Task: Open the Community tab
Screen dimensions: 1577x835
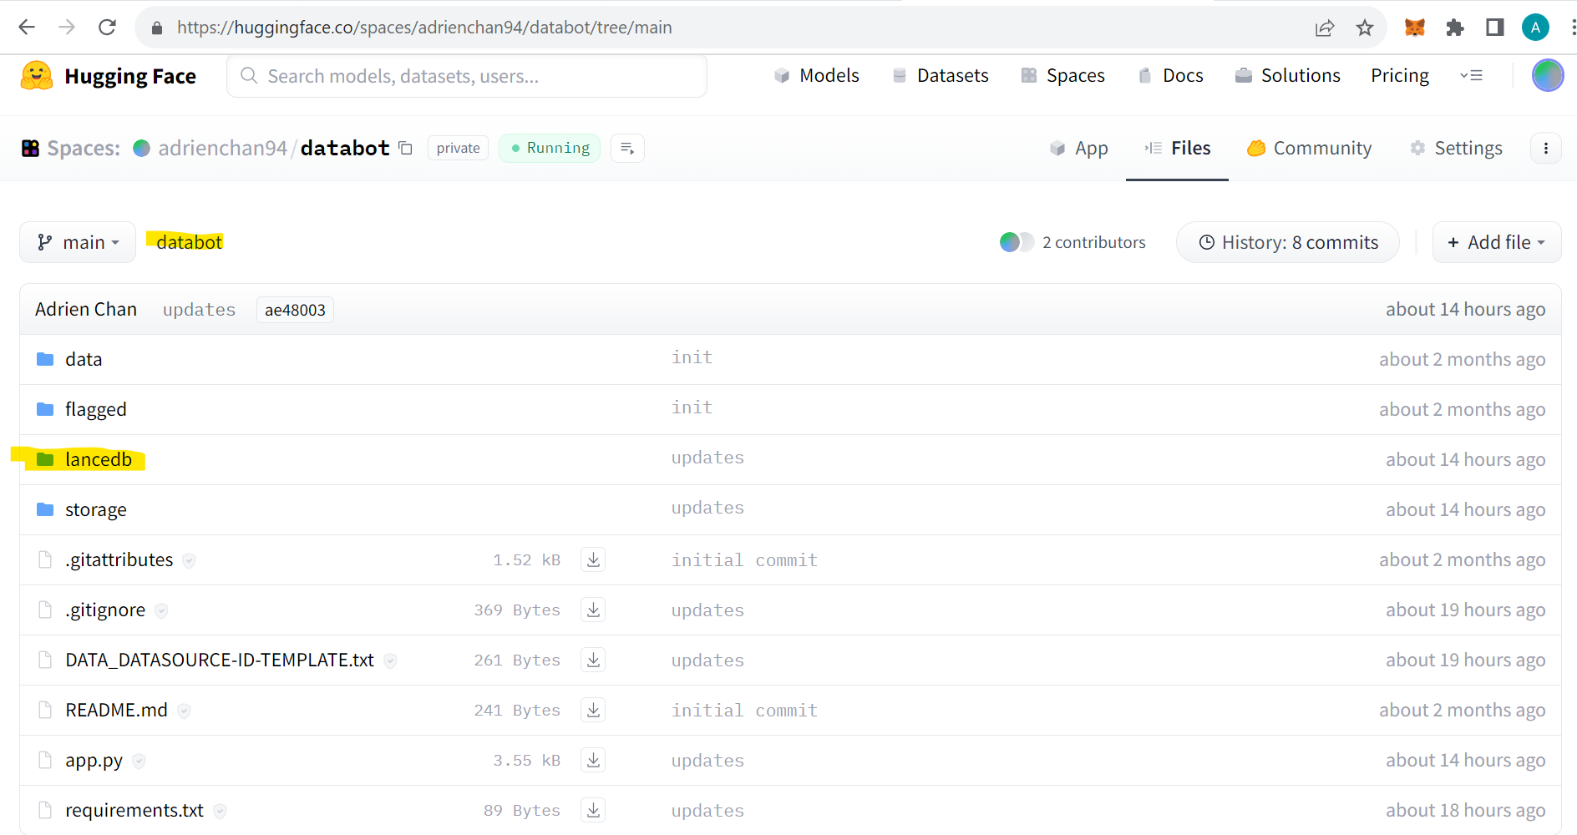Action: click(x=1309, y=149)
